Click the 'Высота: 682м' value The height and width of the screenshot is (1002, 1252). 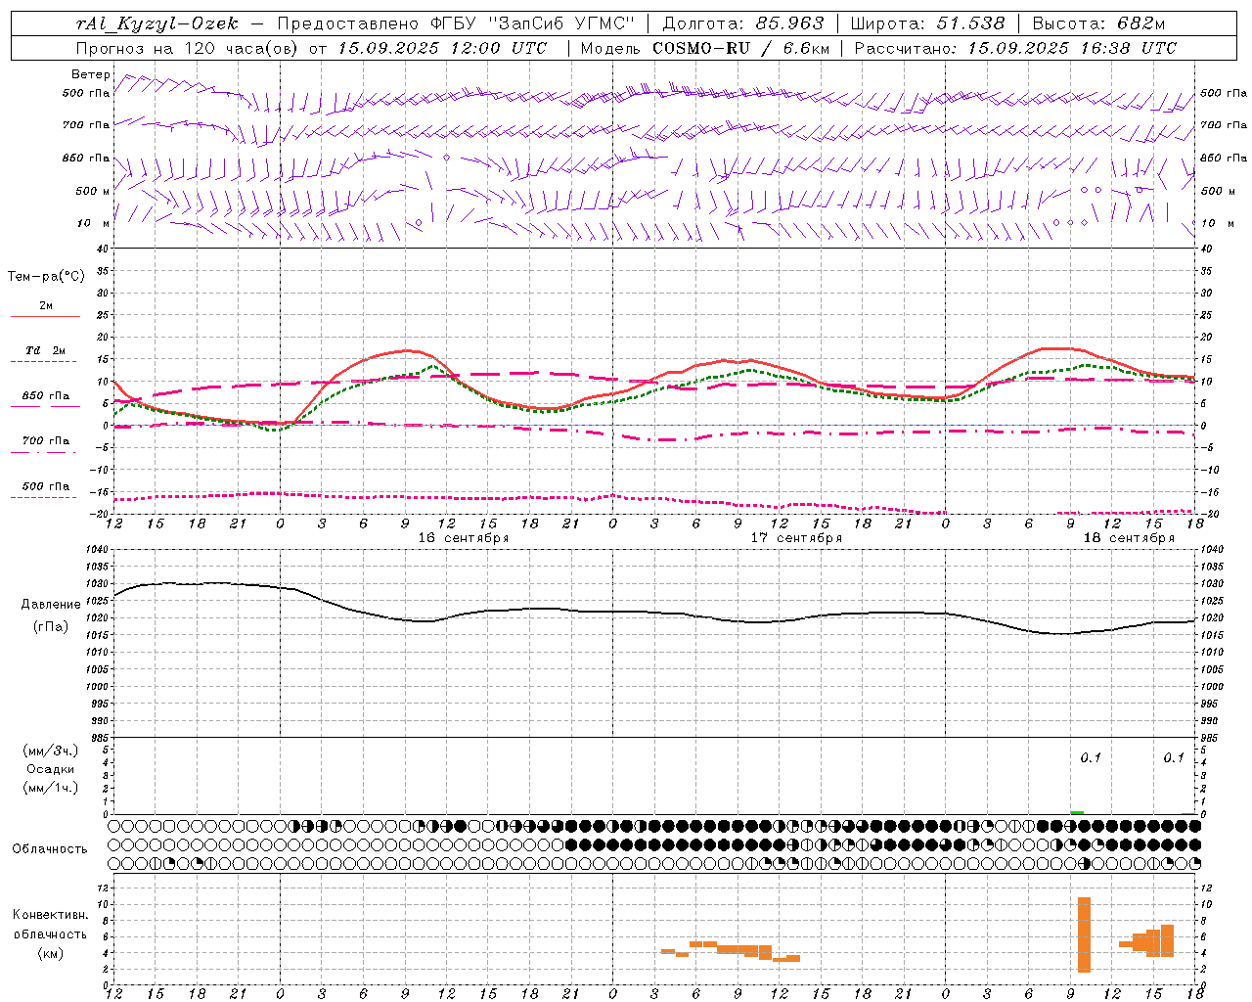pyautogui.click(x=1099, y=24)
